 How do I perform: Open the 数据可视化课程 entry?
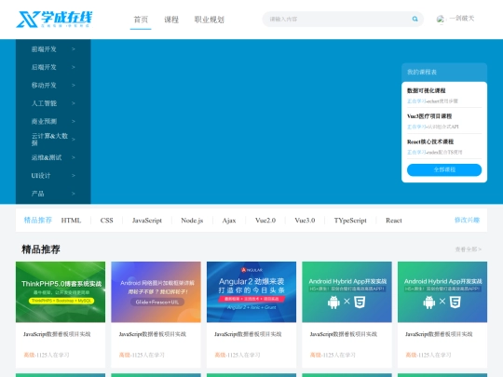(426, 90)
